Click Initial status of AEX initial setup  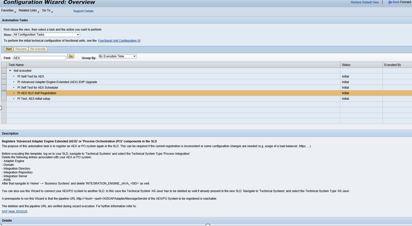tap(345, 99)
